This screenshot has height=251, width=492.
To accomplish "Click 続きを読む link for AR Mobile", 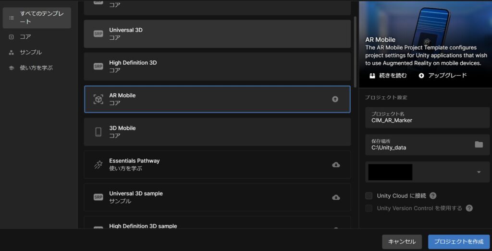I will [x=388, y=76].
